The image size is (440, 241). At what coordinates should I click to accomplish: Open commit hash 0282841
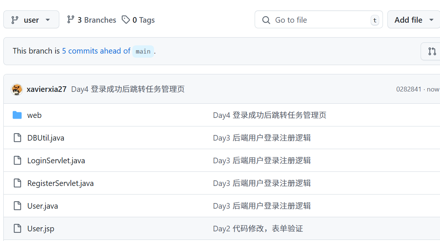408,89
